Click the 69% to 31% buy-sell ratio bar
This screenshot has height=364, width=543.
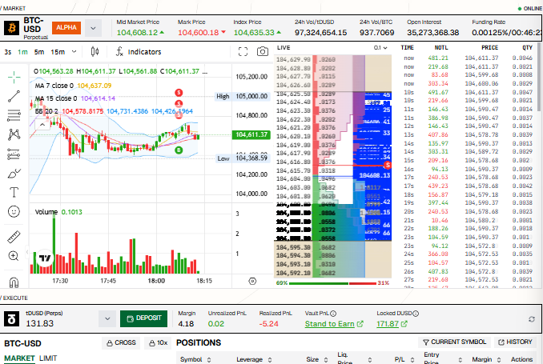(x=332, y=283)
